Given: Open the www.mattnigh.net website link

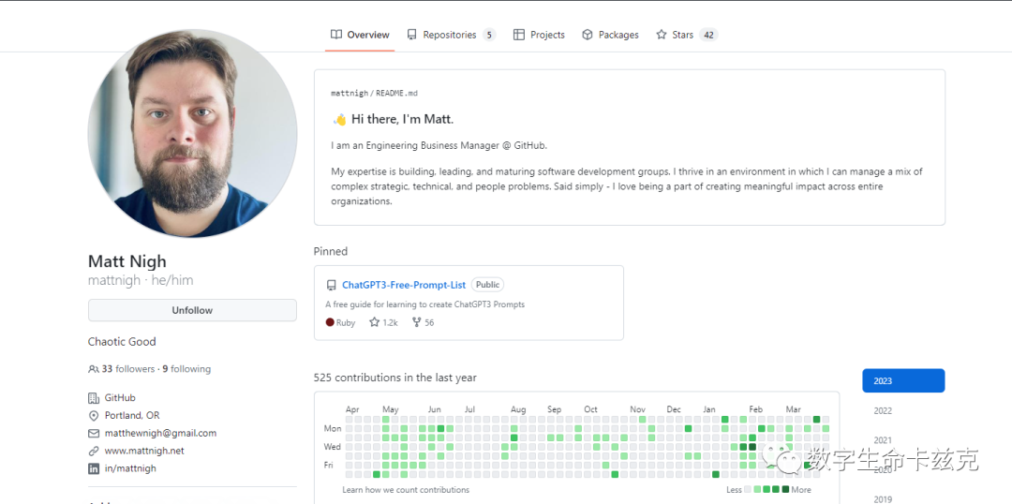Looking at the screenshot, I should (144, 451).
